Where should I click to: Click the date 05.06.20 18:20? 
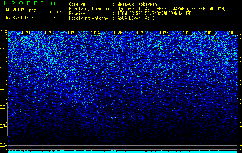point(20,18)
